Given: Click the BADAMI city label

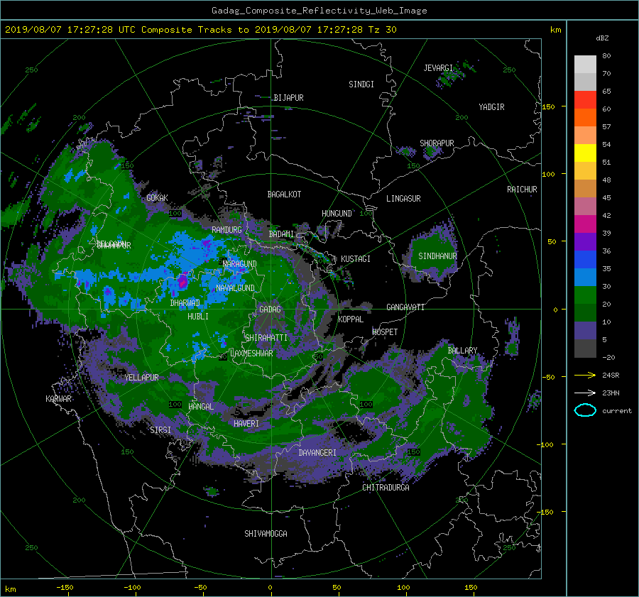Looking at the screenshot, I should 281,234.
